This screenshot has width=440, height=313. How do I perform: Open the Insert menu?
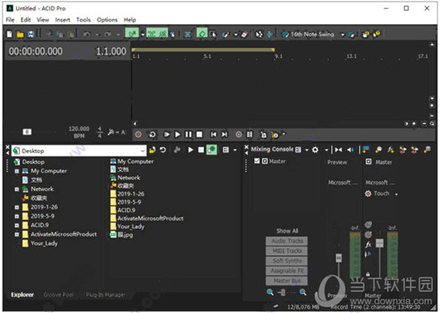tap(62, 20)
